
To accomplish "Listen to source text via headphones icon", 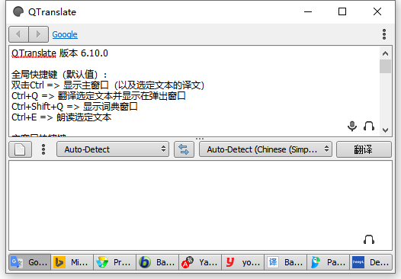I will coord(369,126).
